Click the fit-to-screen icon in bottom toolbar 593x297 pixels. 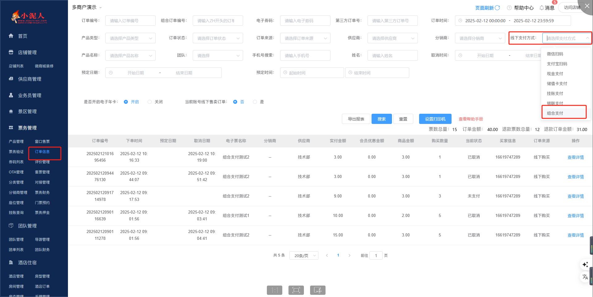[296, 290]
